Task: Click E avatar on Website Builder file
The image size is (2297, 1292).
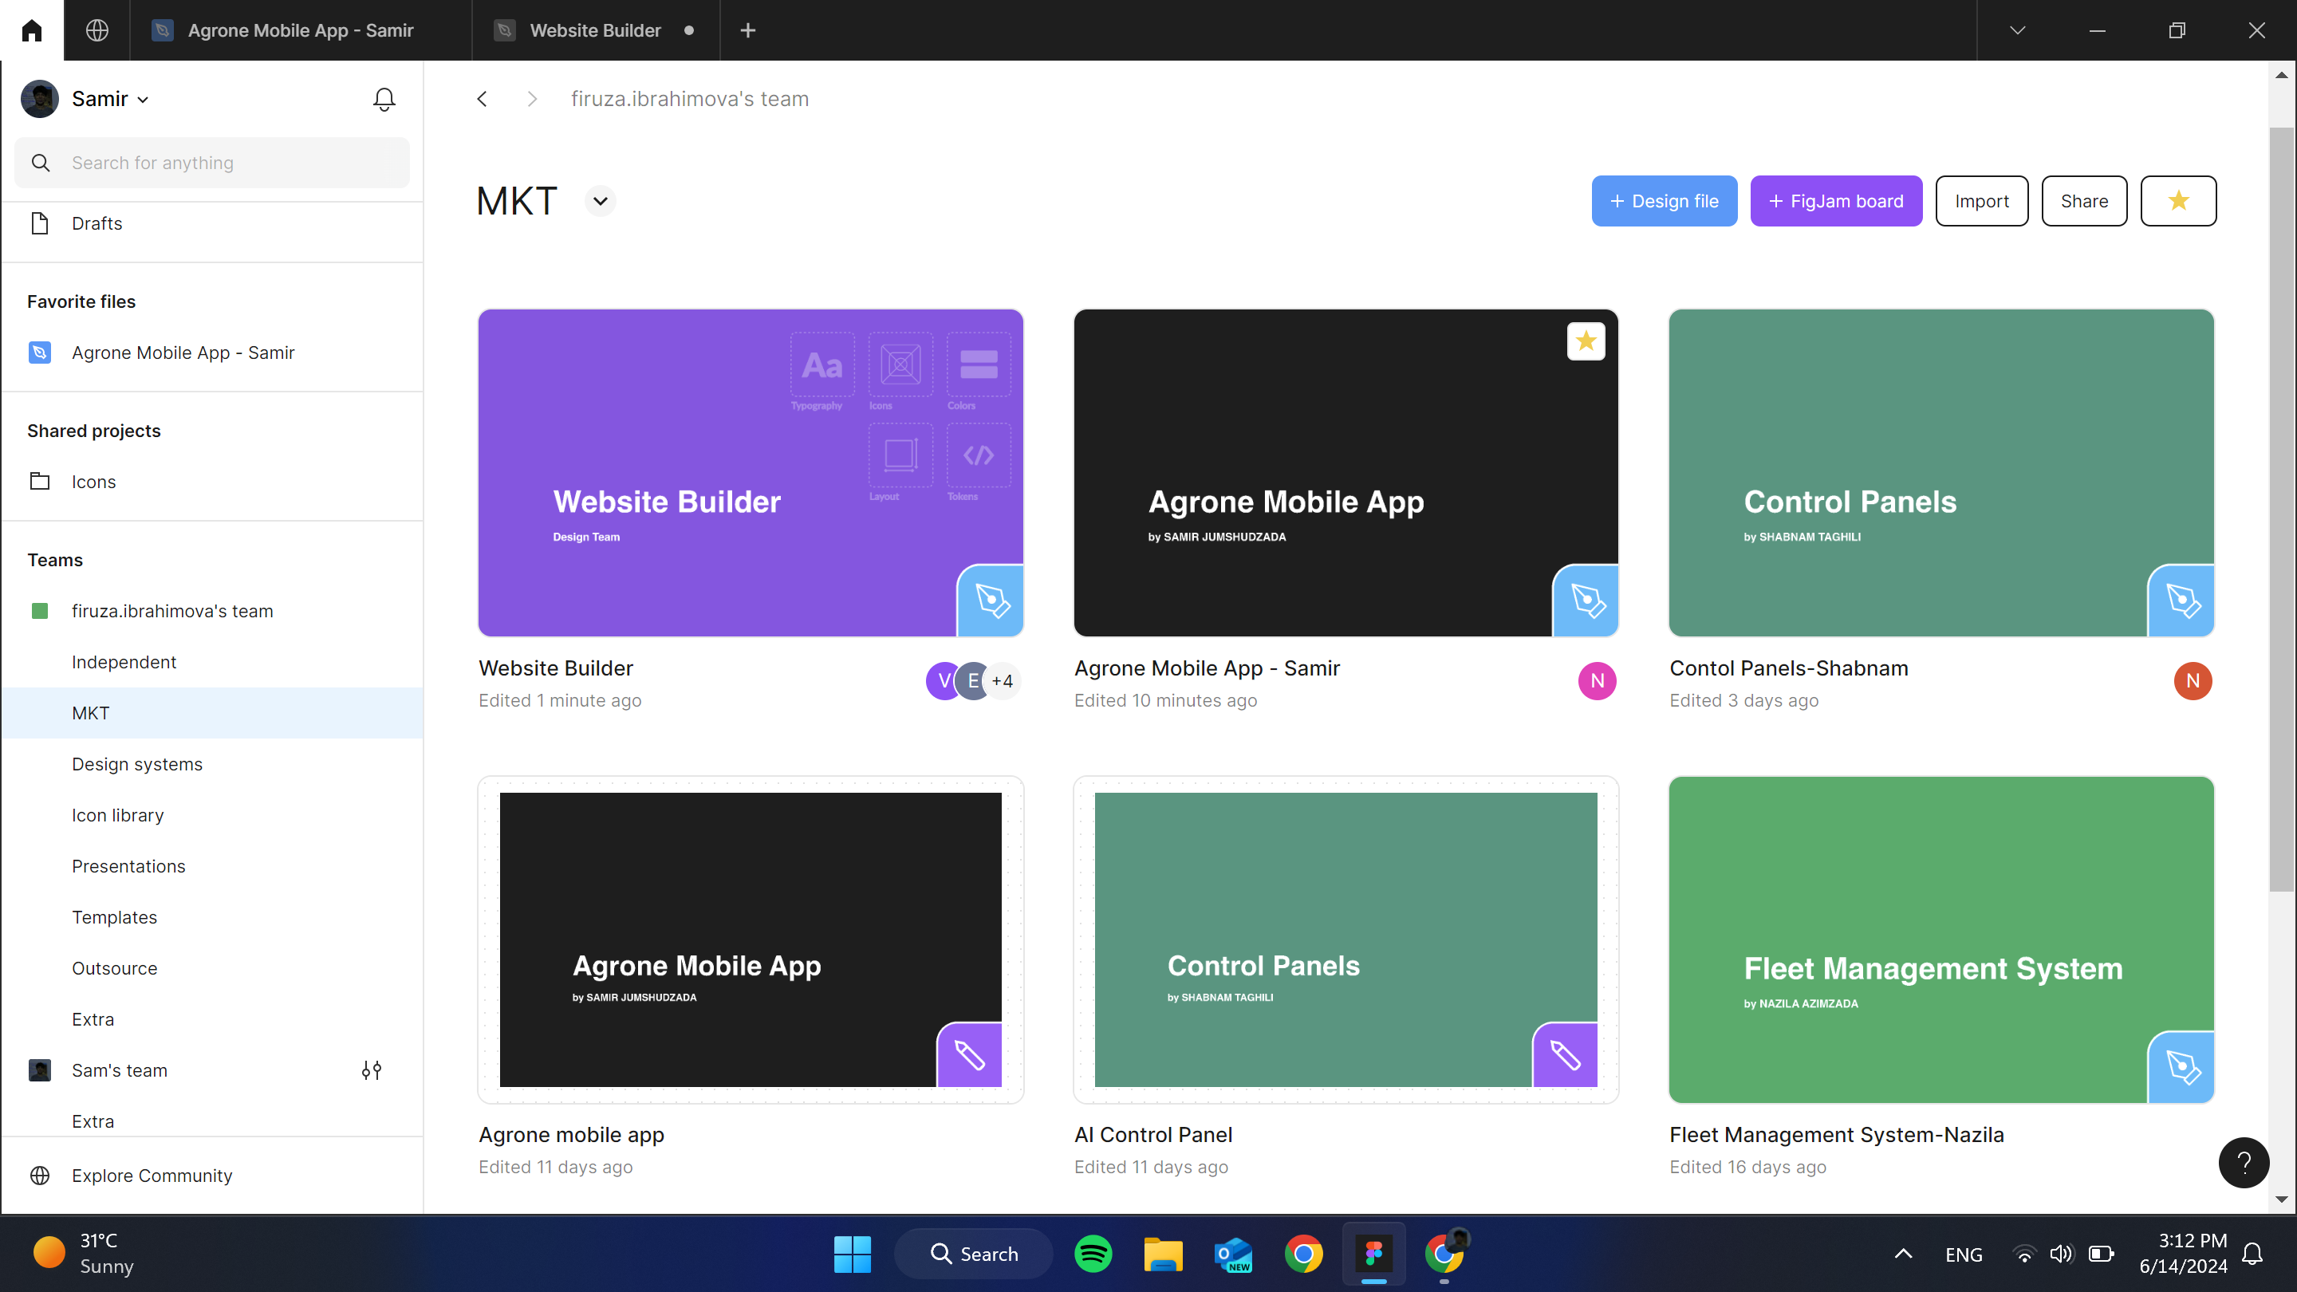Action: click(973, 681)
